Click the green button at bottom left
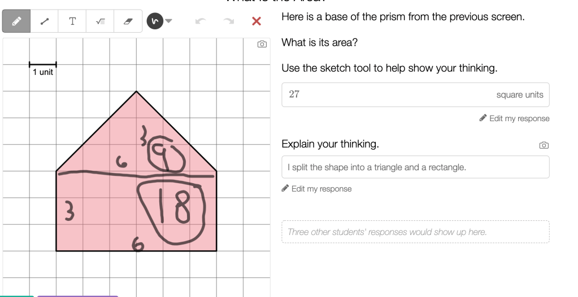Image resolution: width=578 pixels, height=297 pixels. point(17,295)
